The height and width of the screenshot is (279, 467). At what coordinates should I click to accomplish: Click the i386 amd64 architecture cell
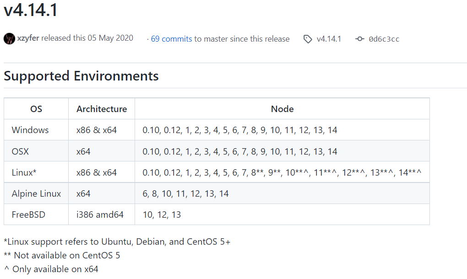click(x=100, y=215)
